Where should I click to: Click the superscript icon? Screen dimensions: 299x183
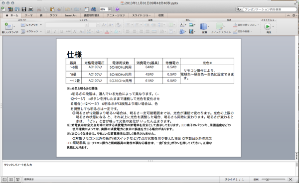75,31
